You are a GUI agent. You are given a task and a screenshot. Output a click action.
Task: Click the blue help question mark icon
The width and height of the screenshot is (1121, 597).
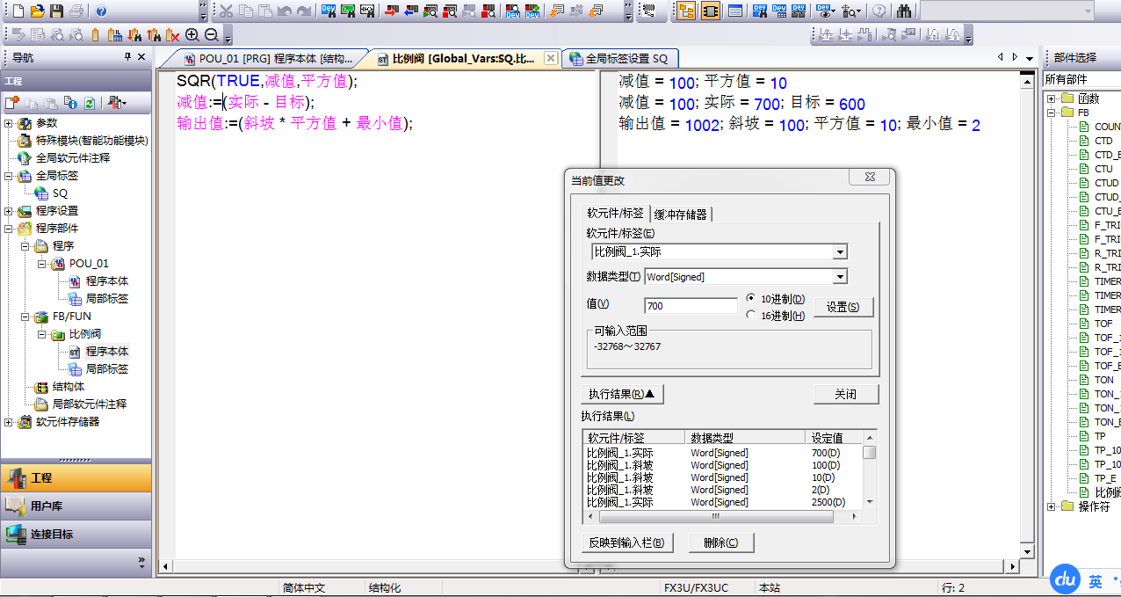101,11
